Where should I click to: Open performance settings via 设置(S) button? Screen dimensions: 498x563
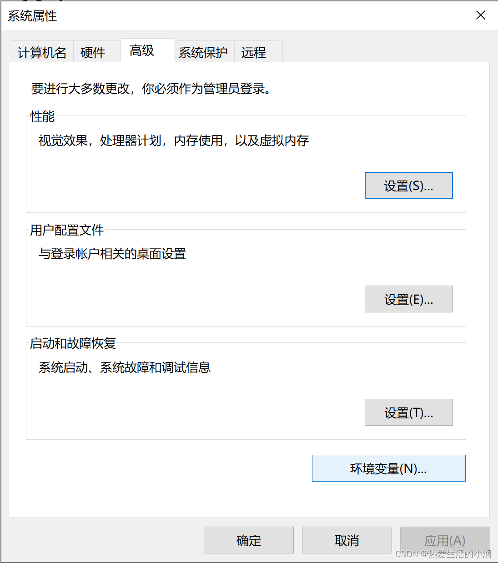pyautogui.click(x=408, y=185)
